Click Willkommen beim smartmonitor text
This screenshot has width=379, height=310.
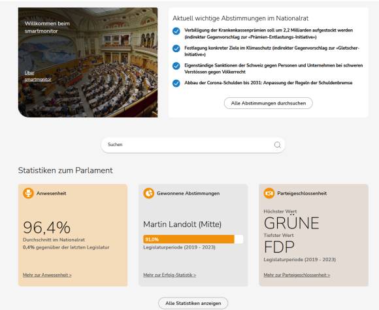click(x=47, y=27)
